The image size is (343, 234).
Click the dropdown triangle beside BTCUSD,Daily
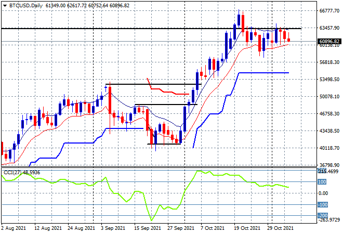point(5,6)
